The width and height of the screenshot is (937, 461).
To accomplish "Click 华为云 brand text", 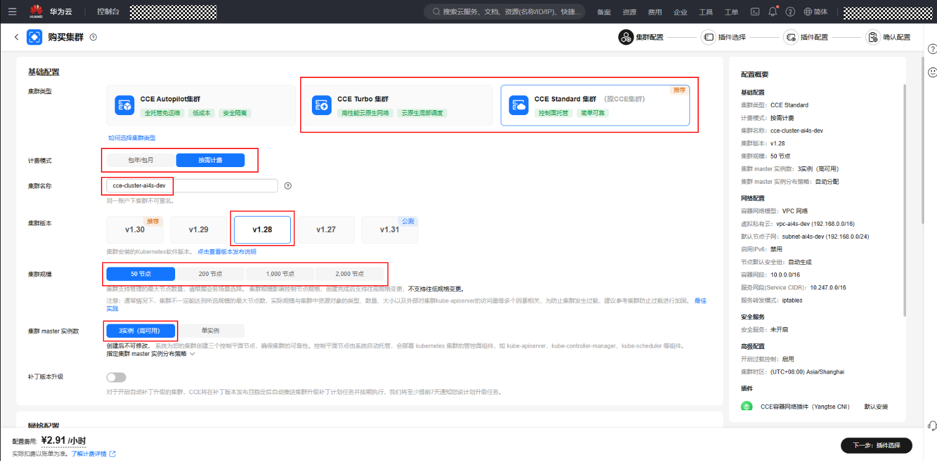I will pyautogui.click(x=60, y=12).
